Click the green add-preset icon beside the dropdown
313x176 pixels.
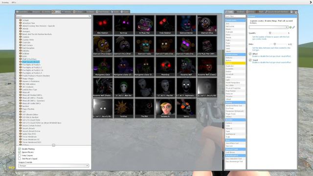point(291,27)
